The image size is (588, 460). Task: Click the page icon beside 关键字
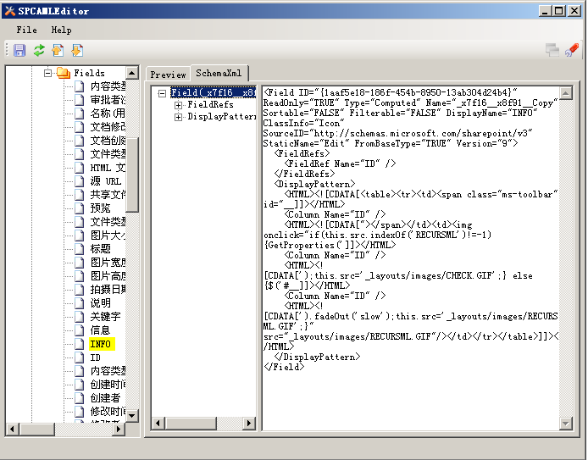point(79,317)
